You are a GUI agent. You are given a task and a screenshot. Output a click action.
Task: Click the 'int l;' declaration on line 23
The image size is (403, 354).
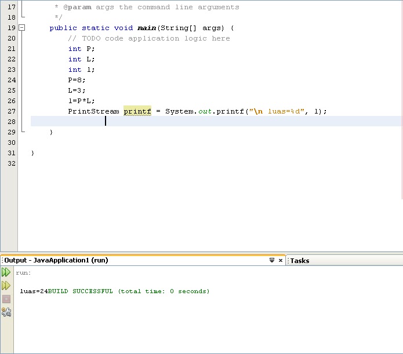pyautogui.click(x=82, y=70)
